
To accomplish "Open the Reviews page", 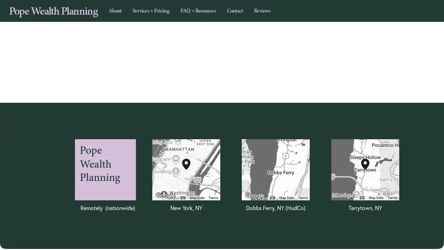I will 262,11.
